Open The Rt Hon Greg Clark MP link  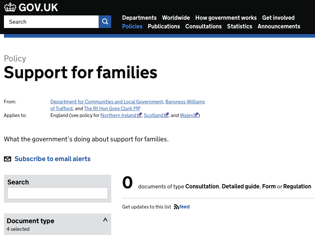click(112, 108)
